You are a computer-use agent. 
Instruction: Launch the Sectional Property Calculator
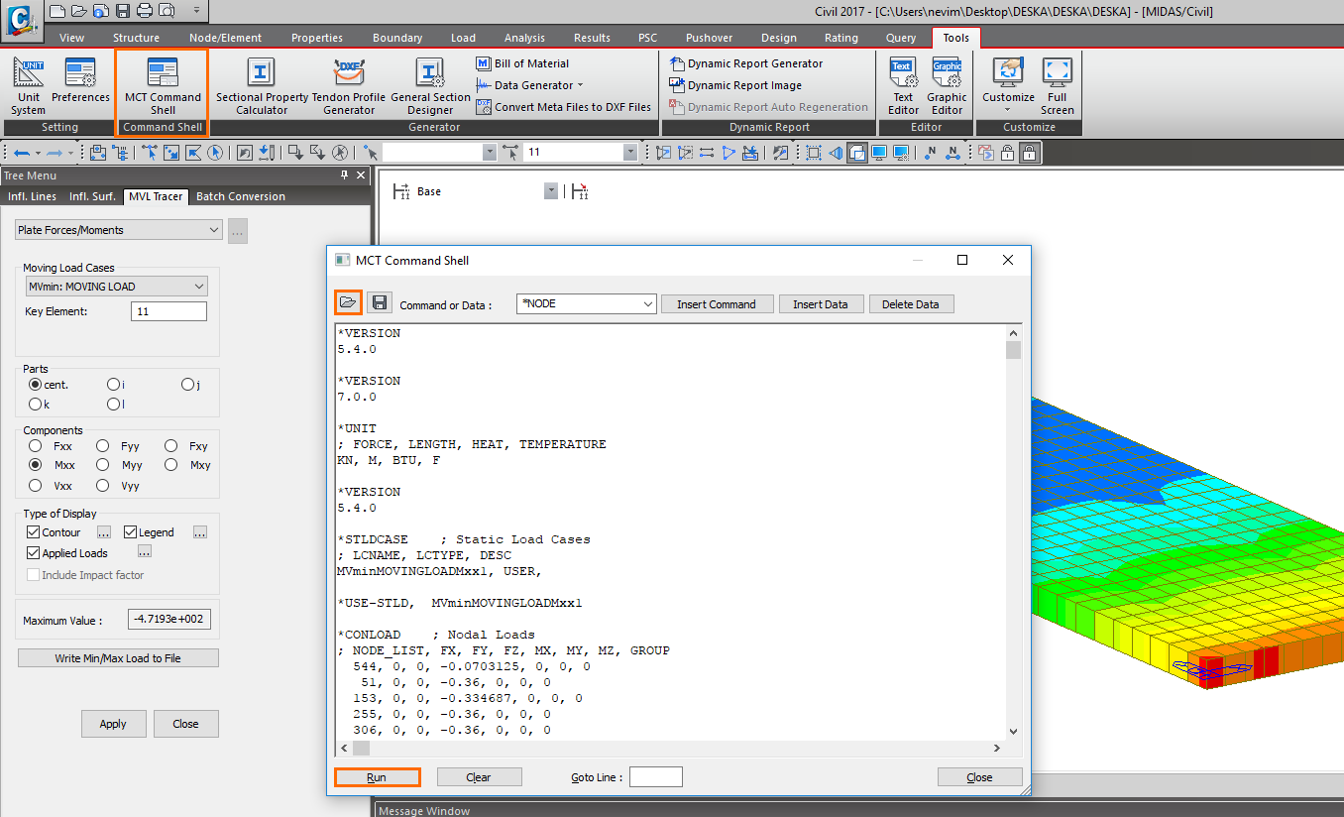(x=261, y=85)
